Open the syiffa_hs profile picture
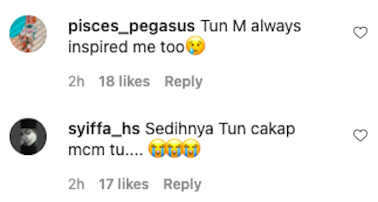 [x=28, y=136]
